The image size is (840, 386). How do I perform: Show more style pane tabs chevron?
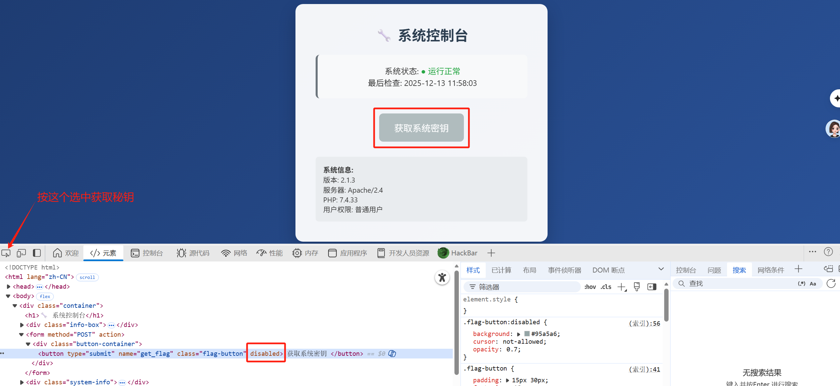pos(661,269)
